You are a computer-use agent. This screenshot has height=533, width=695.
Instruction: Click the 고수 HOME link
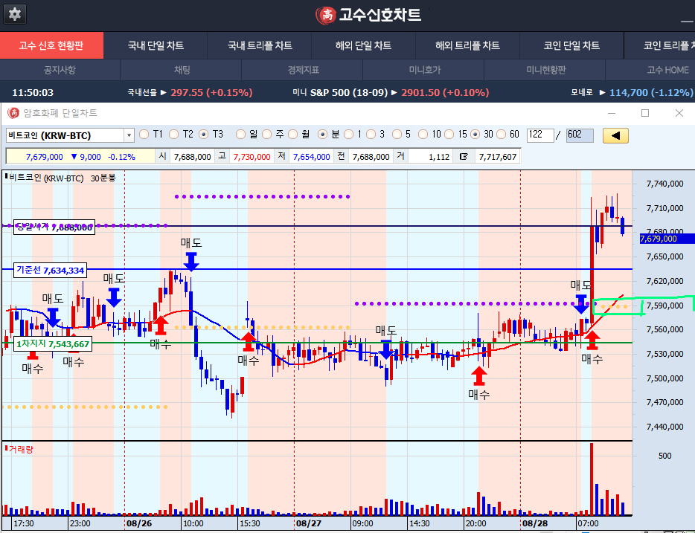click(x=667, y=70)
